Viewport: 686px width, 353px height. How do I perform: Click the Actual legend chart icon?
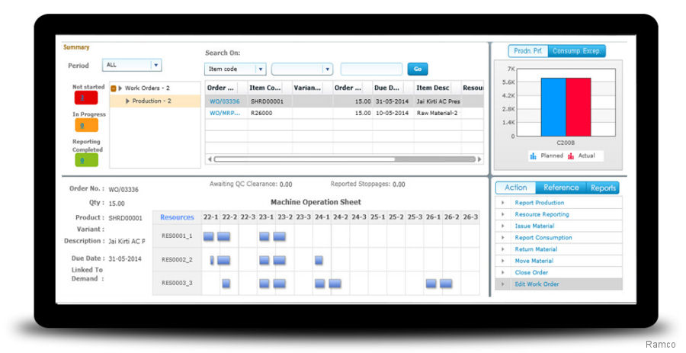571,156
